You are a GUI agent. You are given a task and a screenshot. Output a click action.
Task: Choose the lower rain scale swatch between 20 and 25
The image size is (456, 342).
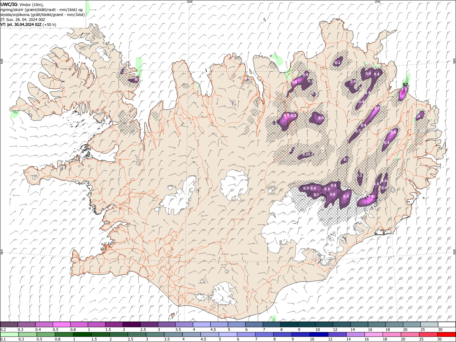point(410,335)
